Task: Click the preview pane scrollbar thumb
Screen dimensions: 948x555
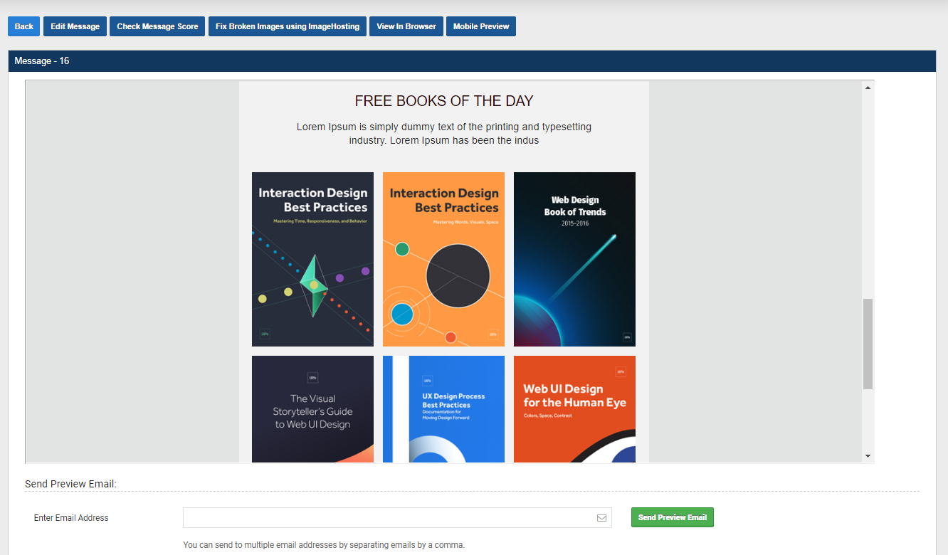Action: tap(868, 344)
